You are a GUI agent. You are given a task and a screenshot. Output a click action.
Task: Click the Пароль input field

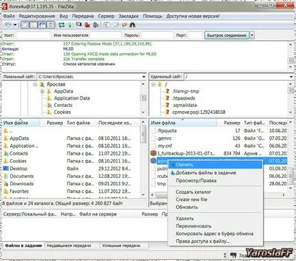[x=158, y=35]
